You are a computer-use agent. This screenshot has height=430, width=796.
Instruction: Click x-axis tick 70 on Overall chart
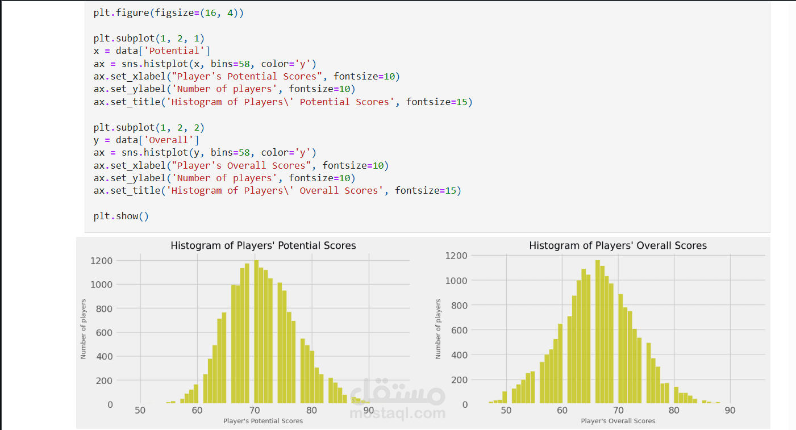[x=618, y=410]
